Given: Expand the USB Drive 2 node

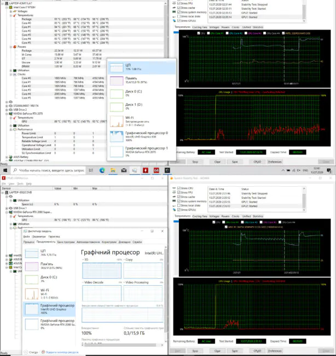Looking at the screenshot, I should (x=7, y=110).
